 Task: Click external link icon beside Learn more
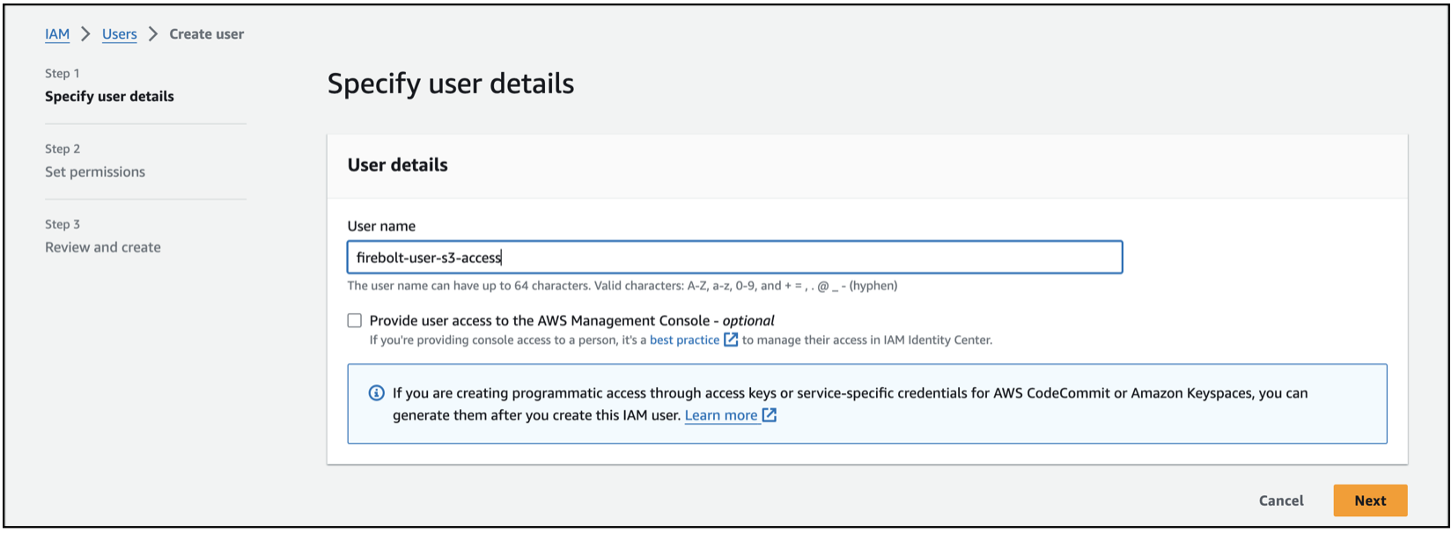click(x=770, y=415)
